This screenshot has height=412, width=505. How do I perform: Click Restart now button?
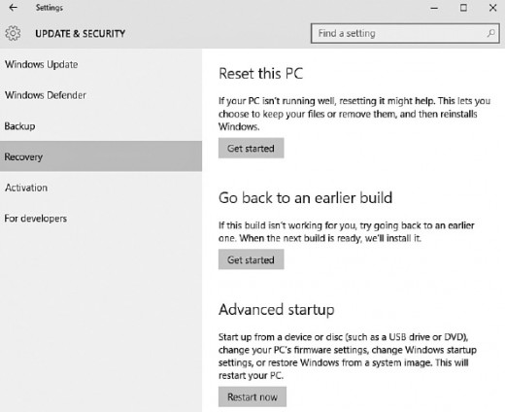coord(252,396)
